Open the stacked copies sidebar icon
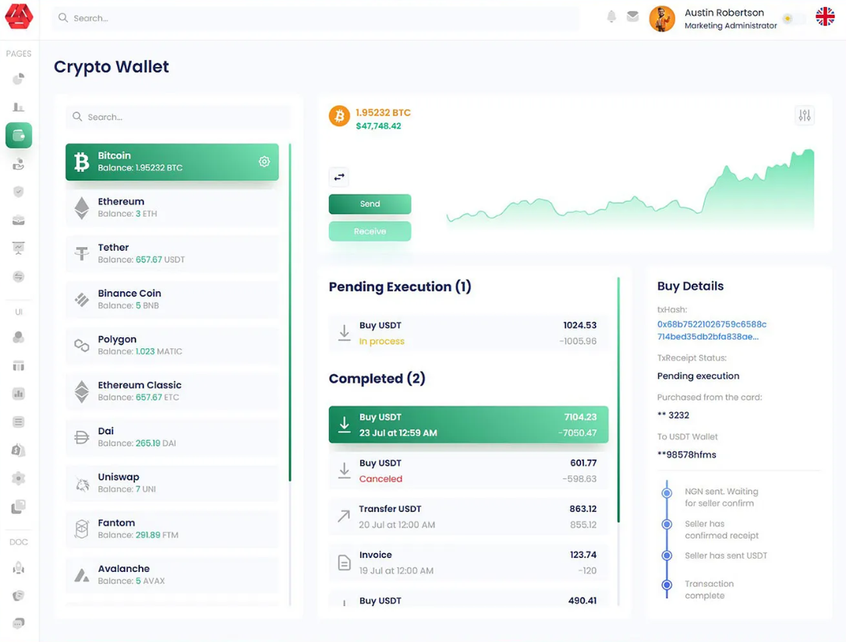846x642 pixels. tap(19, 506)
